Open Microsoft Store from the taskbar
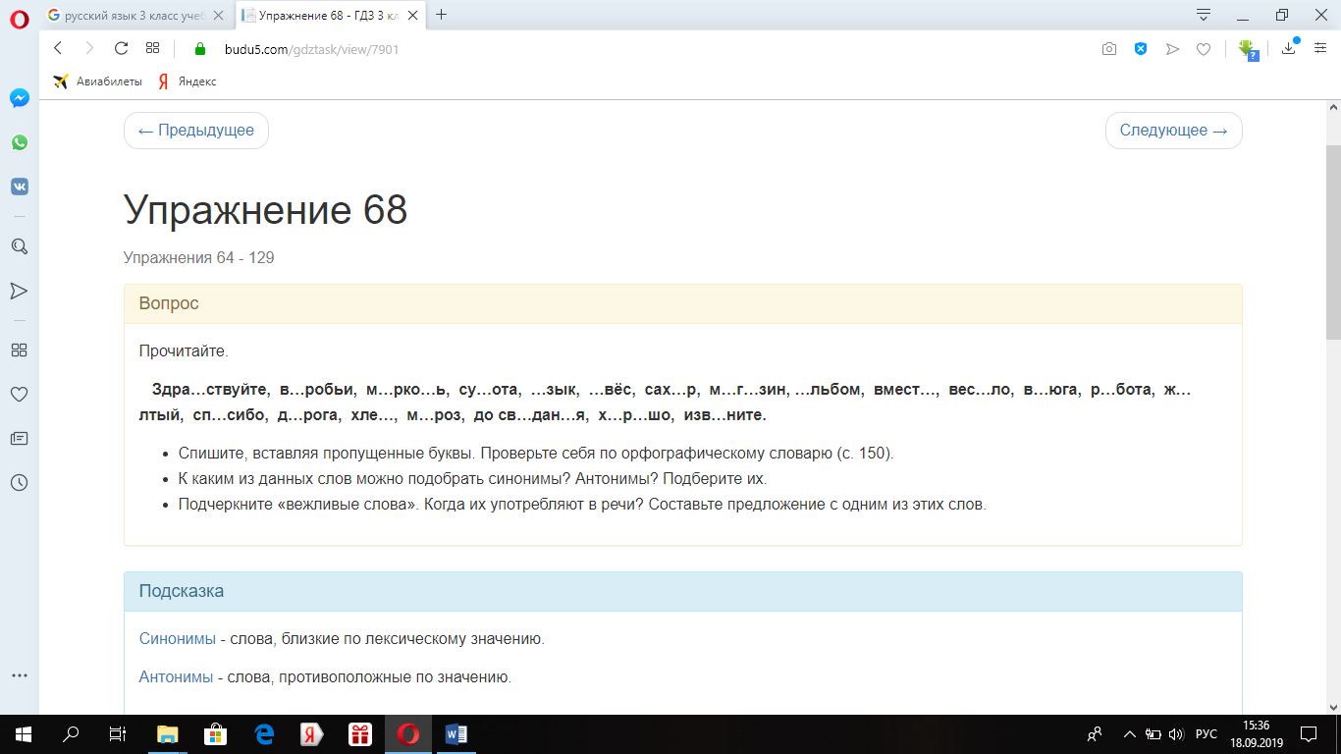The width and height of the screenshot is (1341, 754). 216,733
